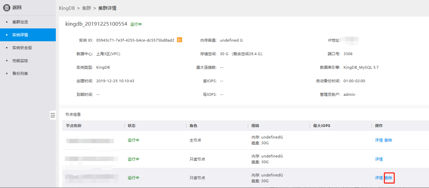Open 详情 for the first 只读节点 row
This screenshot has width=429, height=188.
click(x=379, y=159)
